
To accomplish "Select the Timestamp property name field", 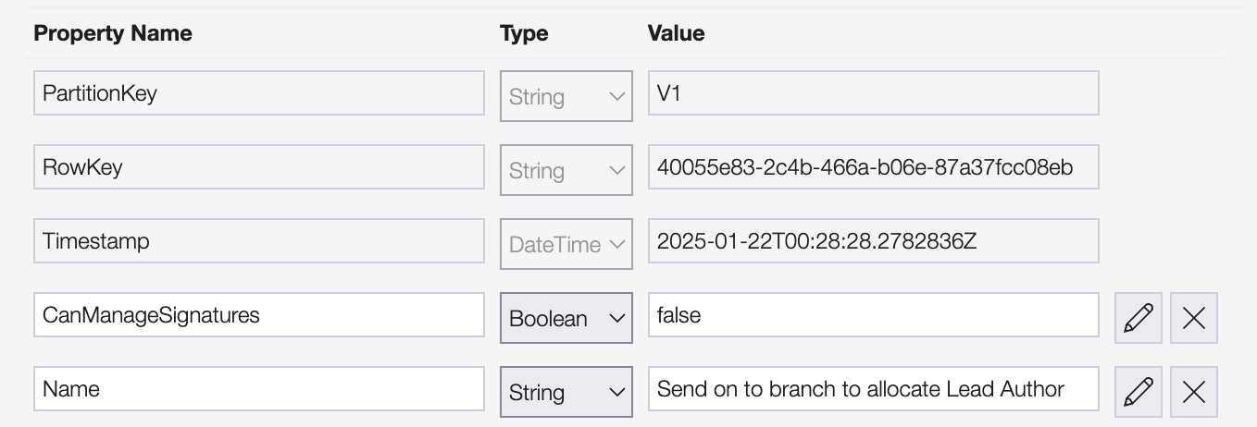I will [x=258, y=241].
